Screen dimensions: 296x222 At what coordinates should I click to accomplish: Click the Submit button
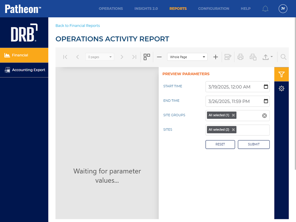point(253,144)
